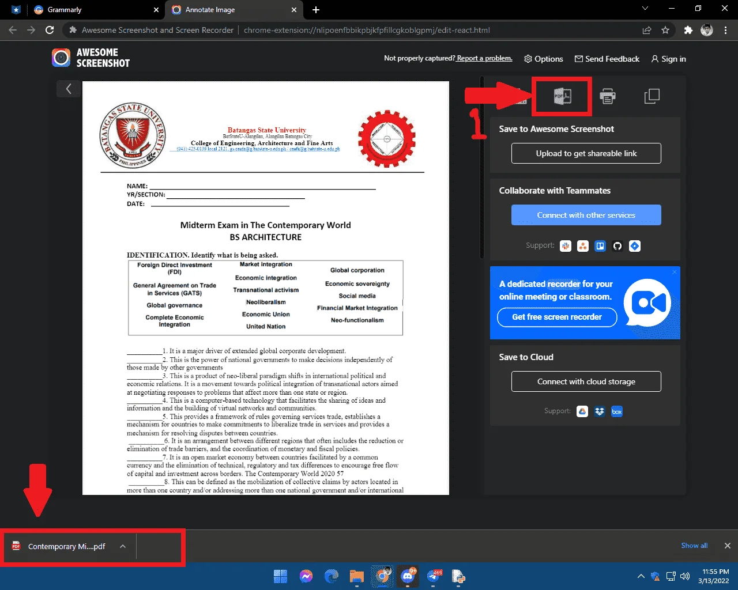The height and width of the screenshot is (590, 738).
Task: Open Options settings
Action: click(543, 59)
